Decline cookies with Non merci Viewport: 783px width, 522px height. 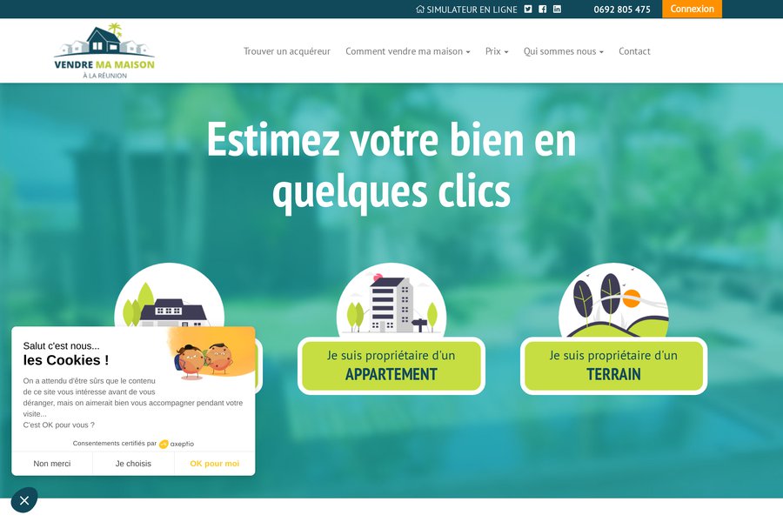point(52,464)
